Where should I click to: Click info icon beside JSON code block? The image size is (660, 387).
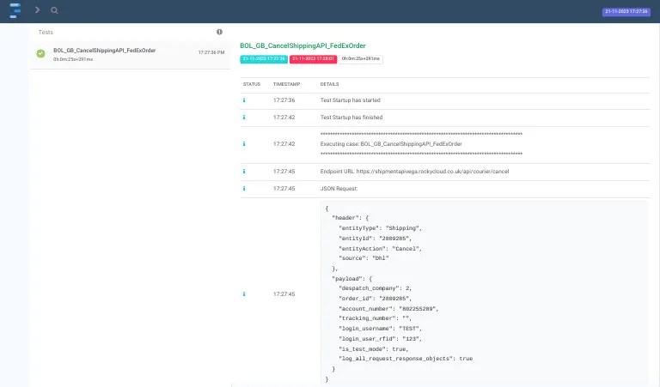click(x=244, y=294)
